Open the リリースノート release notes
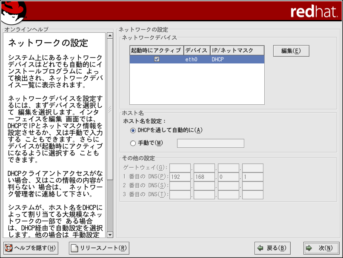 coord(99,248)
